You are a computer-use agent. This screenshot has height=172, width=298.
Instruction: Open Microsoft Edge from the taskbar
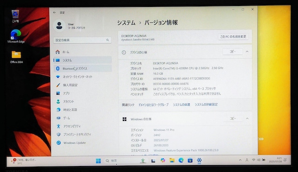tap(181, 160)
